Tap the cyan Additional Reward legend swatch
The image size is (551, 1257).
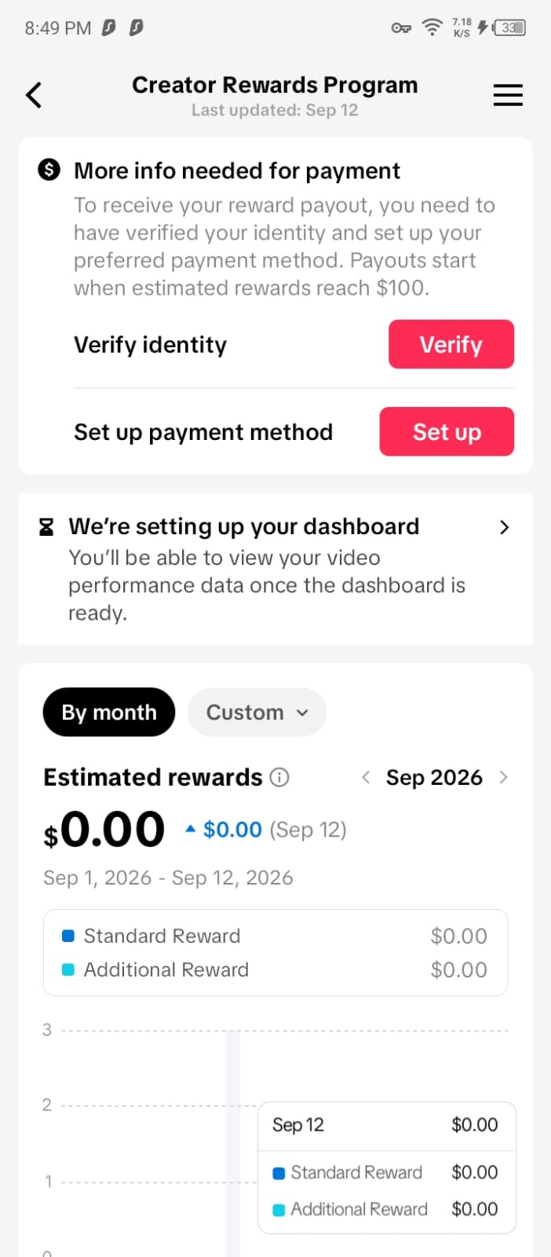pyautogui.click(x=68, y=969)
